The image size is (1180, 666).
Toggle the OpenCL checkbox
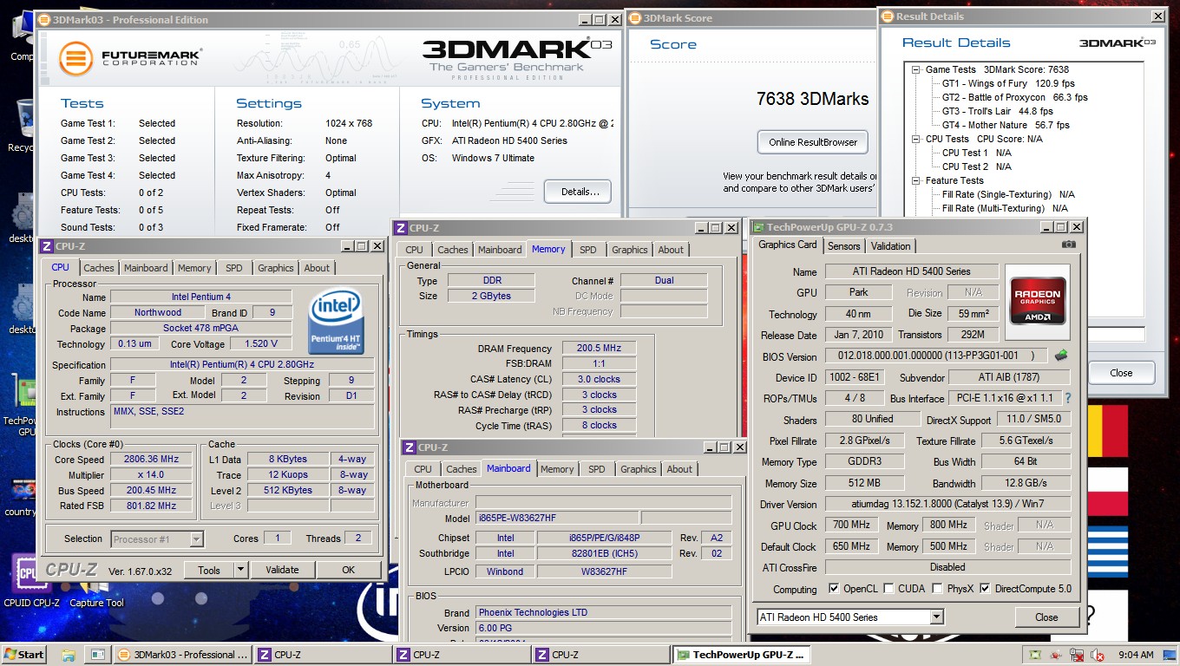coord(834,589)
